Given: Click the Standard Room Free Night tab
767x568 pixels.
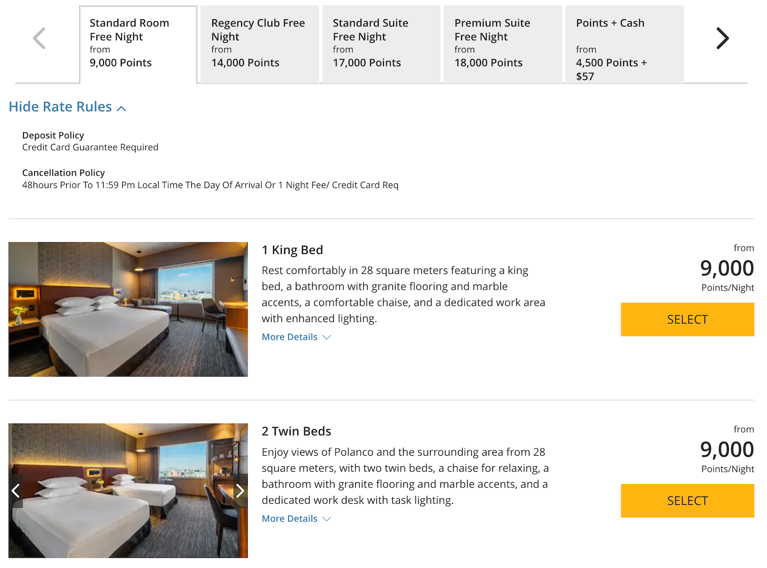Looking at the screenshot, I should (138, 43).
